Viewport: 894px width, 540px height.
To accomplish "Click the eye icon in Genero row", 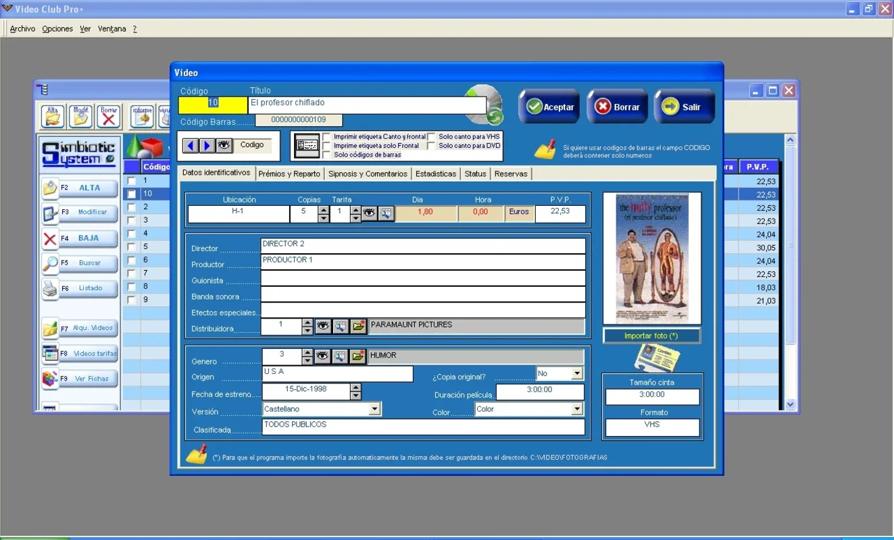I will tap(323, 356).
